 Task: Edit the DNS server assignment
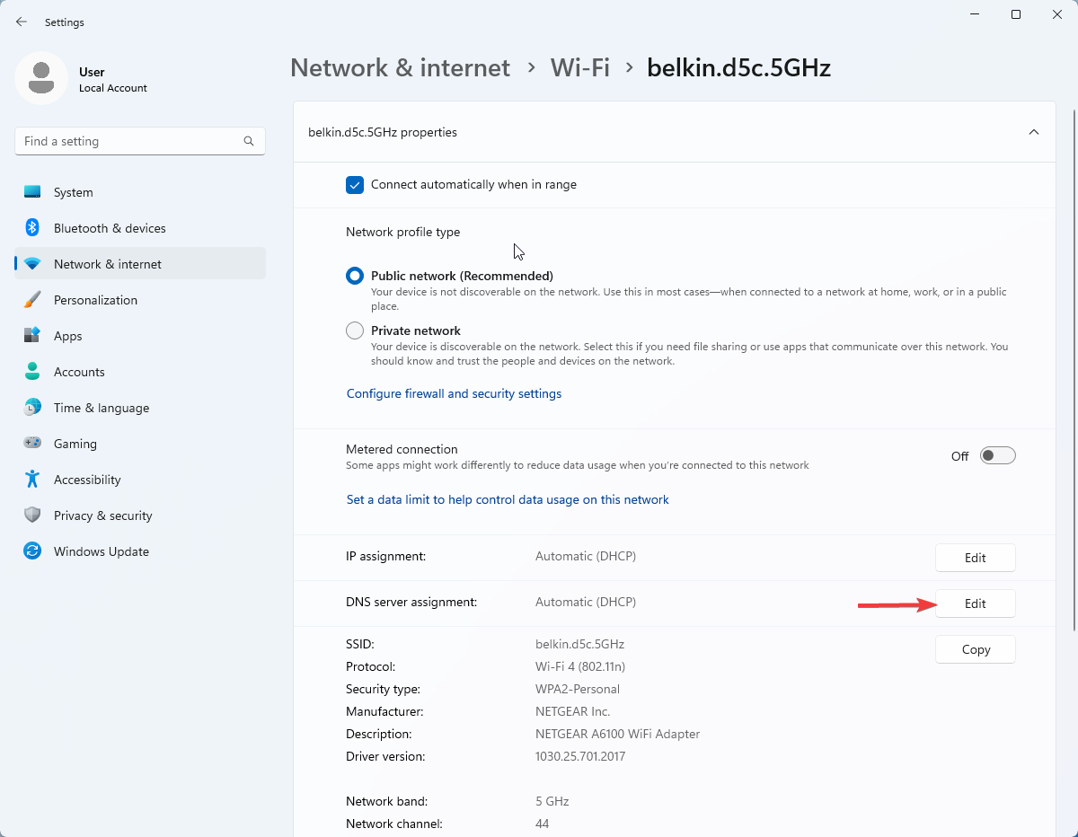(975, 603)
